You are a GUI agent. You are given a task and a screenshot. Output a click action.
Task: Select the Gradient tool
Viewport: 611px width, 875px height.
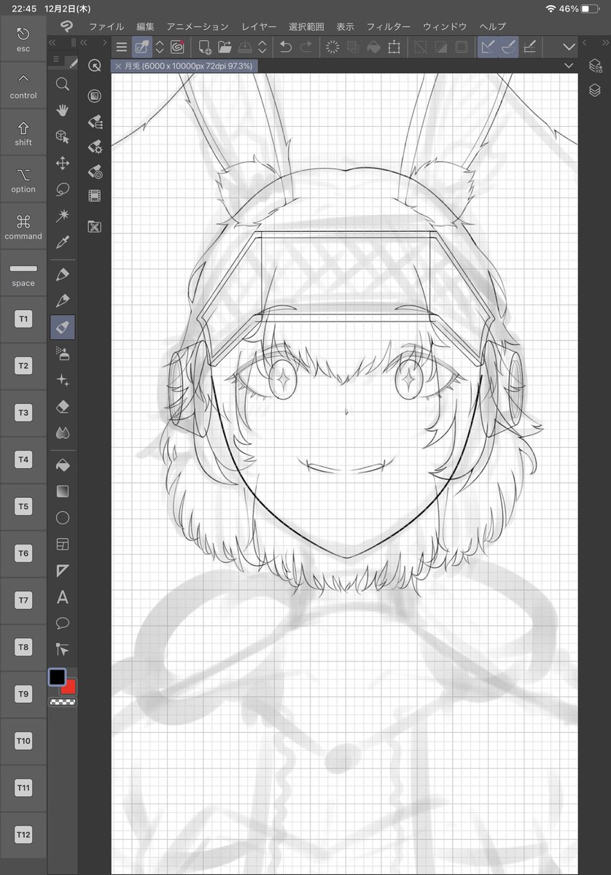63,491
